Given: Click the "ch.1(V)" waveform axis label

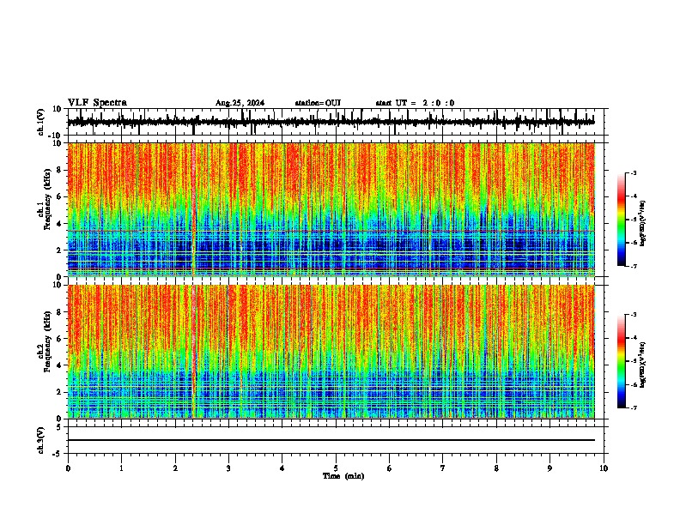Looking at the screenshot, I should (41, 122).
